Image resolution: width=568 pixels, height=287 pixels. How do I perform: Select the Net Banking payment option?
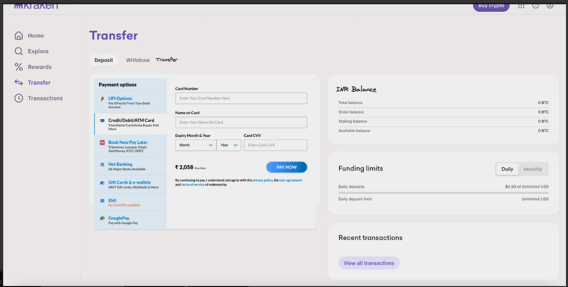pyautogui.click(x=120, y=164)
